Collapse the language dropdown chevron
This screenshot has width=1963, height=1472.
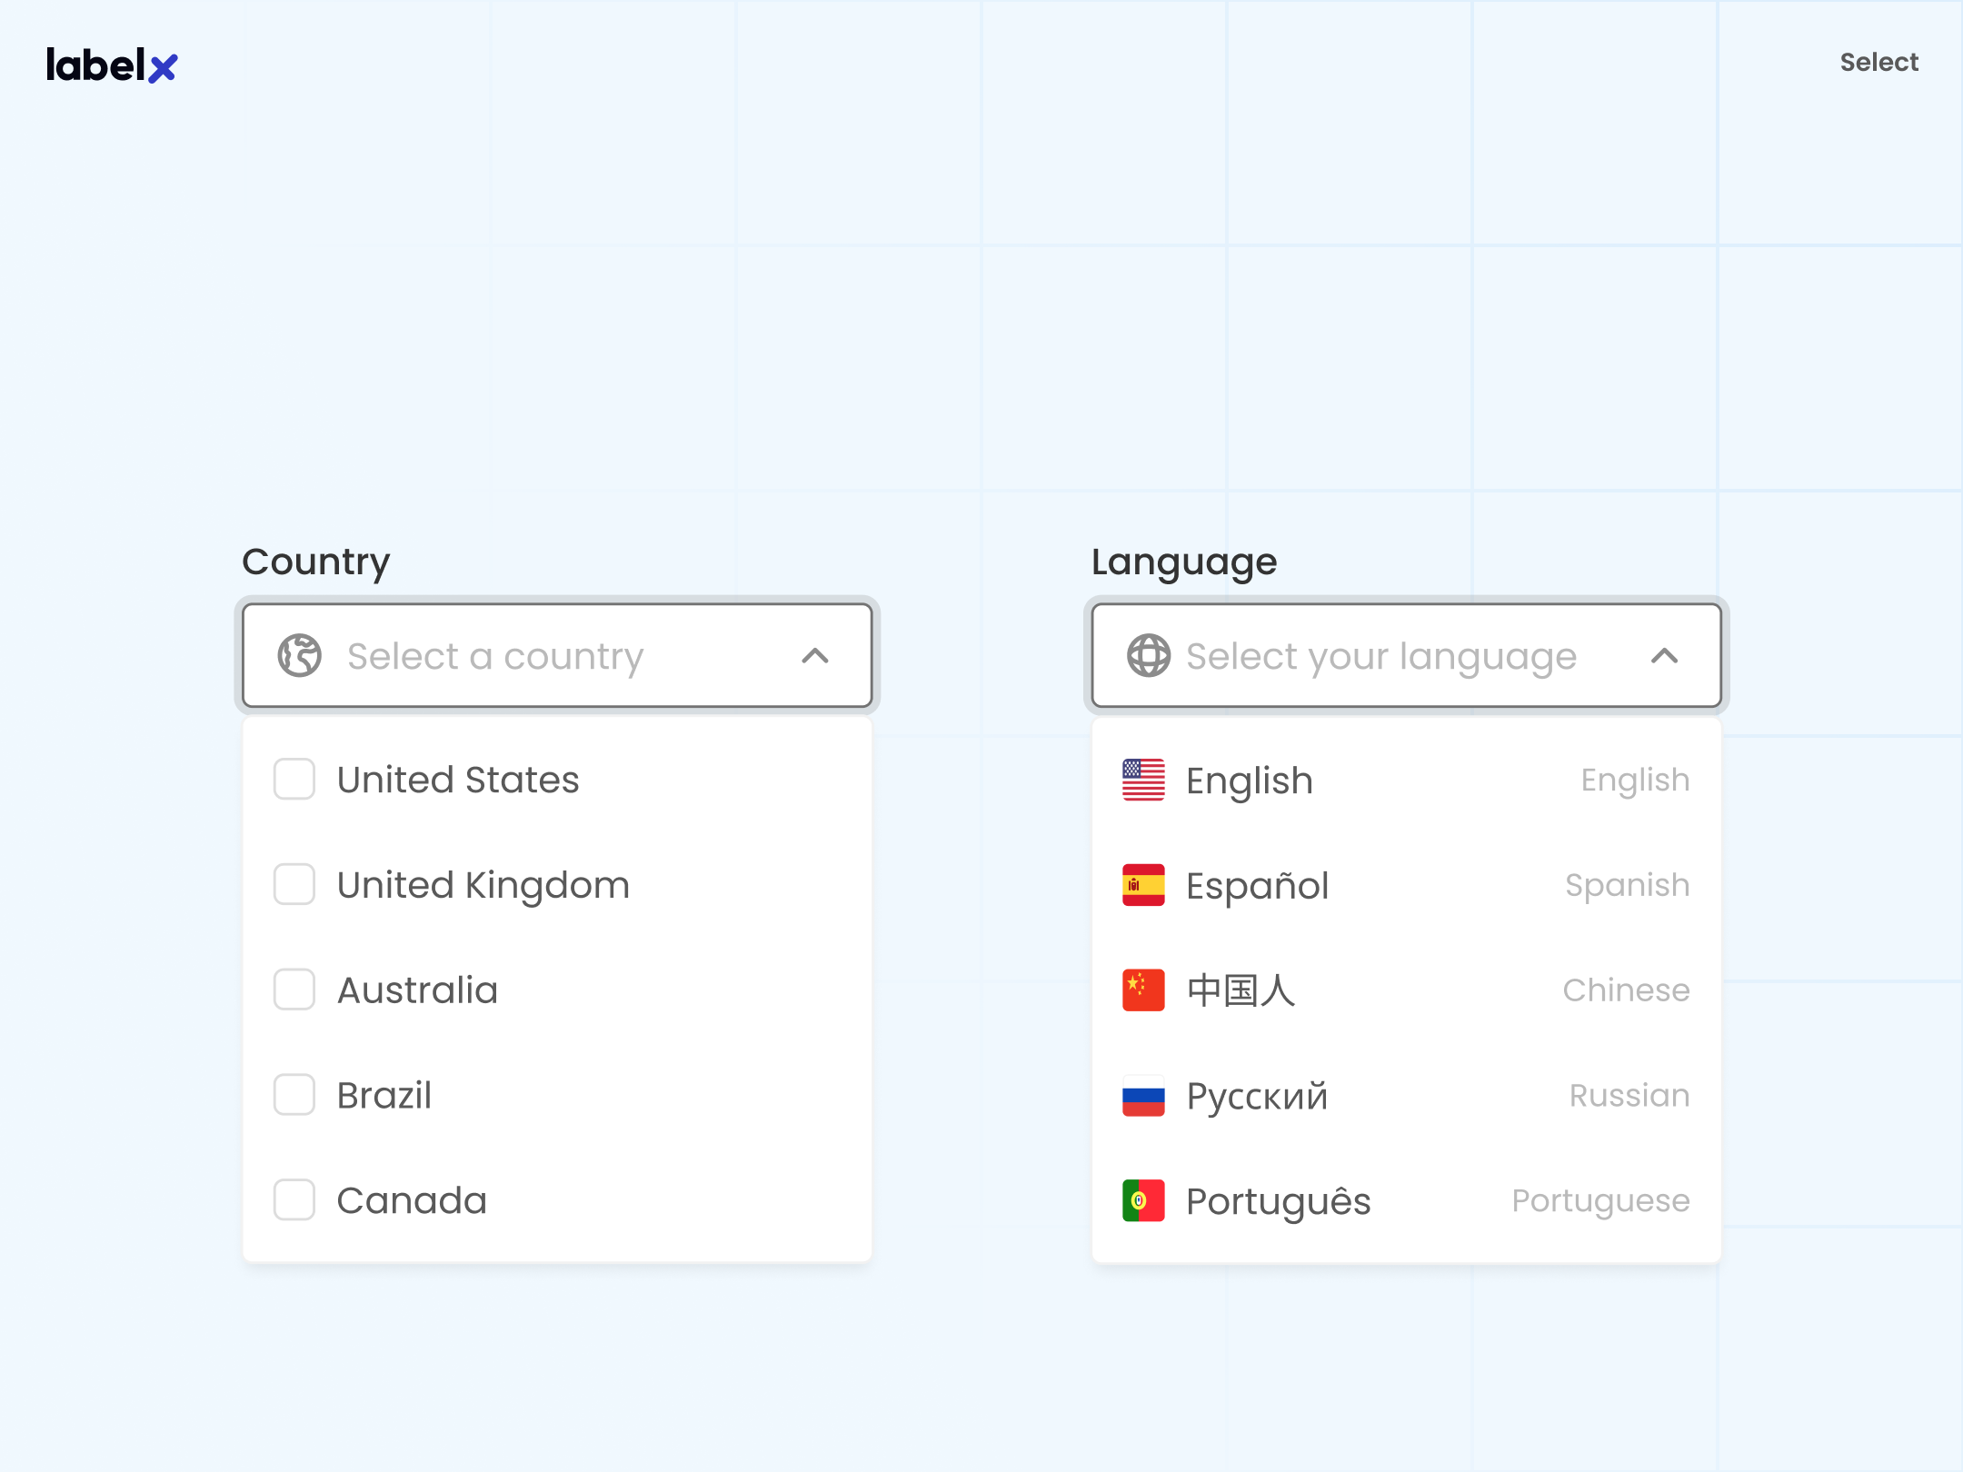coord(1664,655)
